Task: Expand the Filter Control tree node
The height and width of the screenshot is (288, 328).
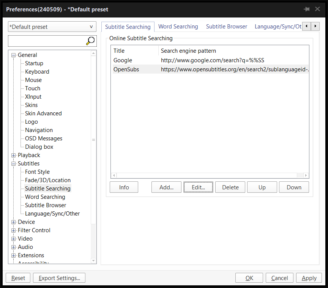Action: 14,230
